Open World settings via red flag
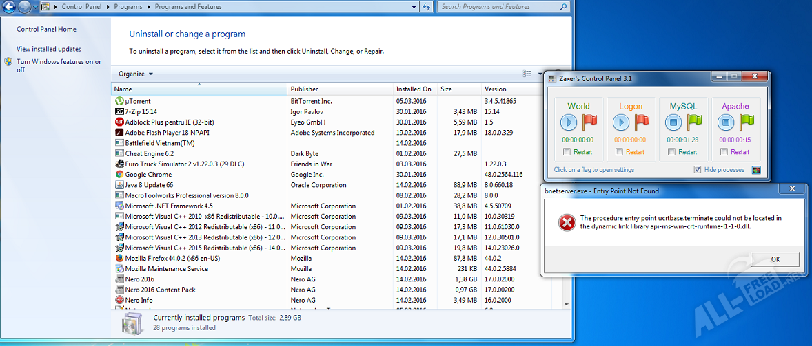 point(589,122)
